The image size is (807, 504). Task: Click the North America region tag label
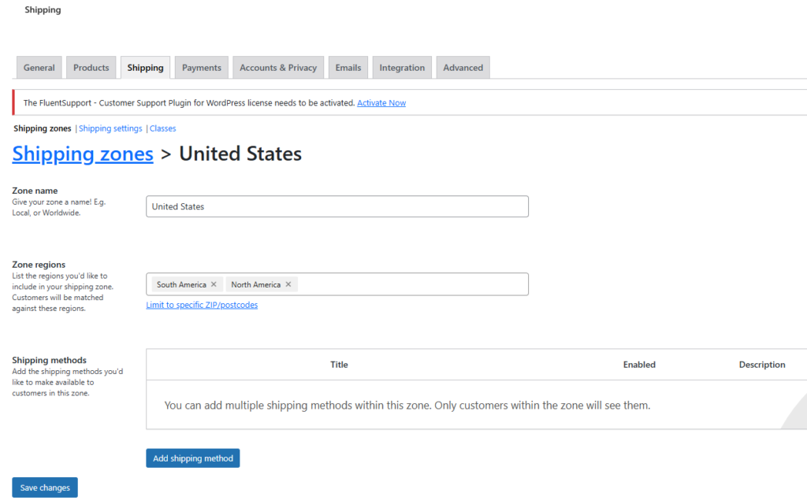(256, 284)
